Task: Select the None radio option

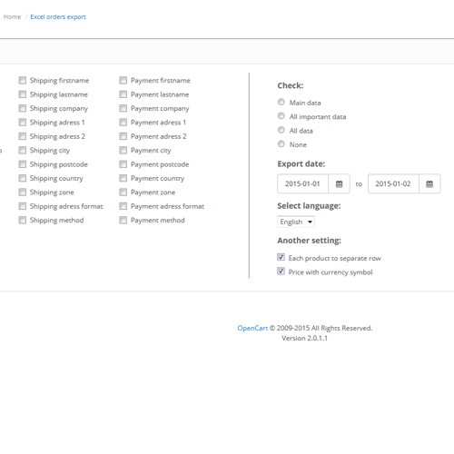Action: [281, 143]
